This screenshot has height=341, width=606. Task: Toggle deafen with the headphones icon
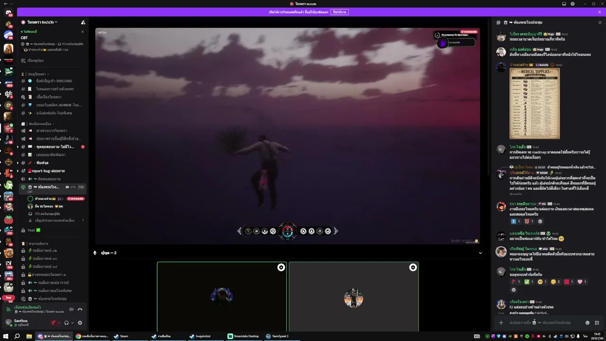click(x=67, y=323)
